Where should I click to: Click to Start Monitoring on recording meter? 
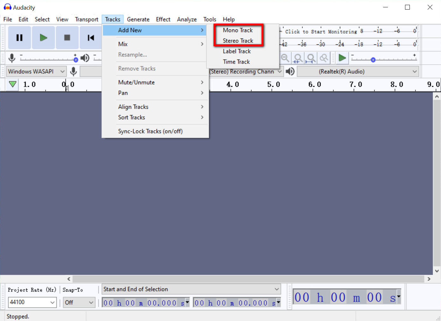(321, 32)
